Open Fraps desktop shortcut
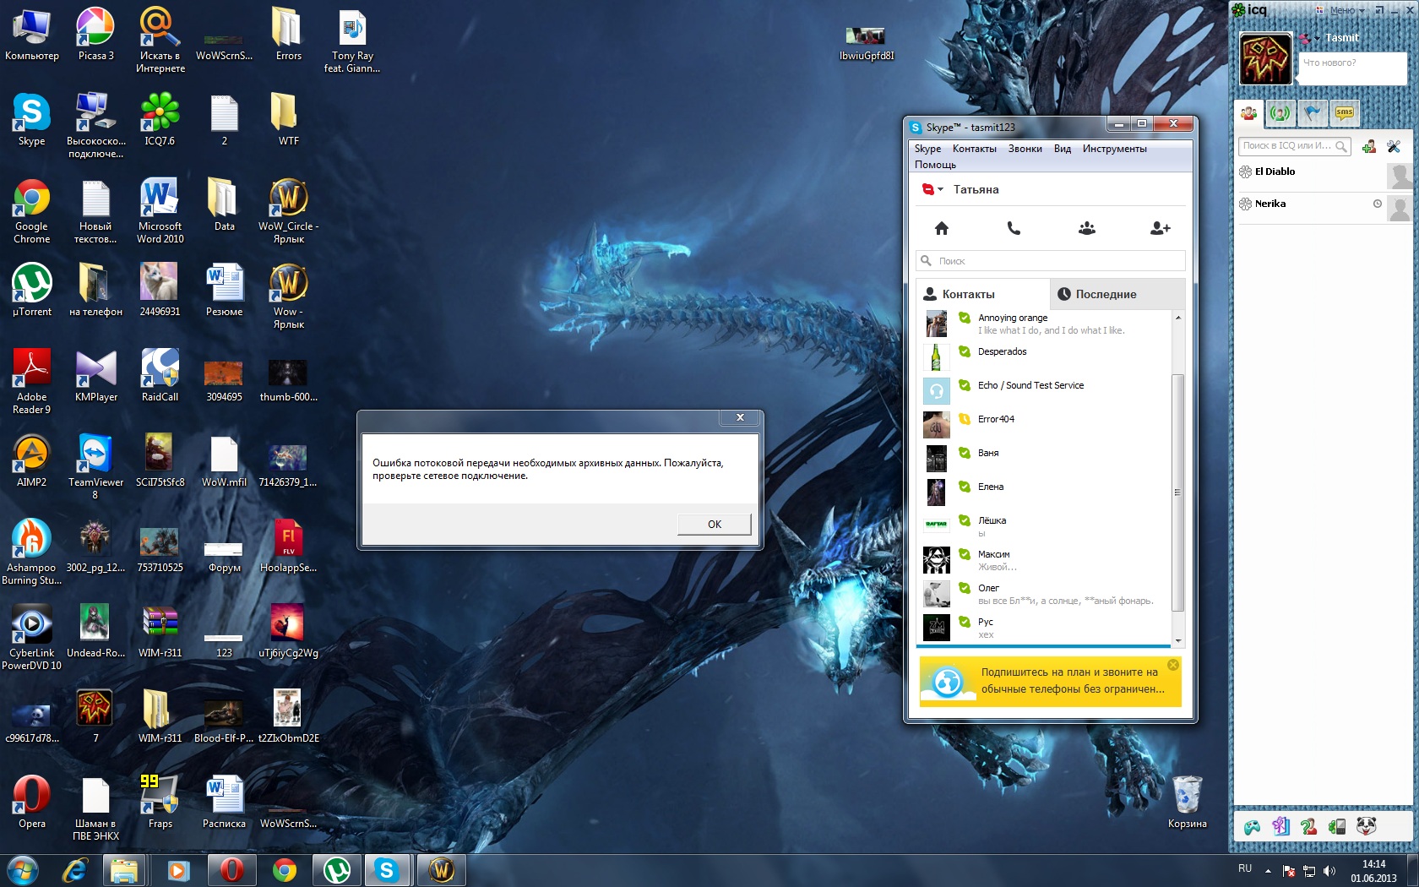Image resolution: width=1419 pixels, height=887 pixels. click(160, 803)
